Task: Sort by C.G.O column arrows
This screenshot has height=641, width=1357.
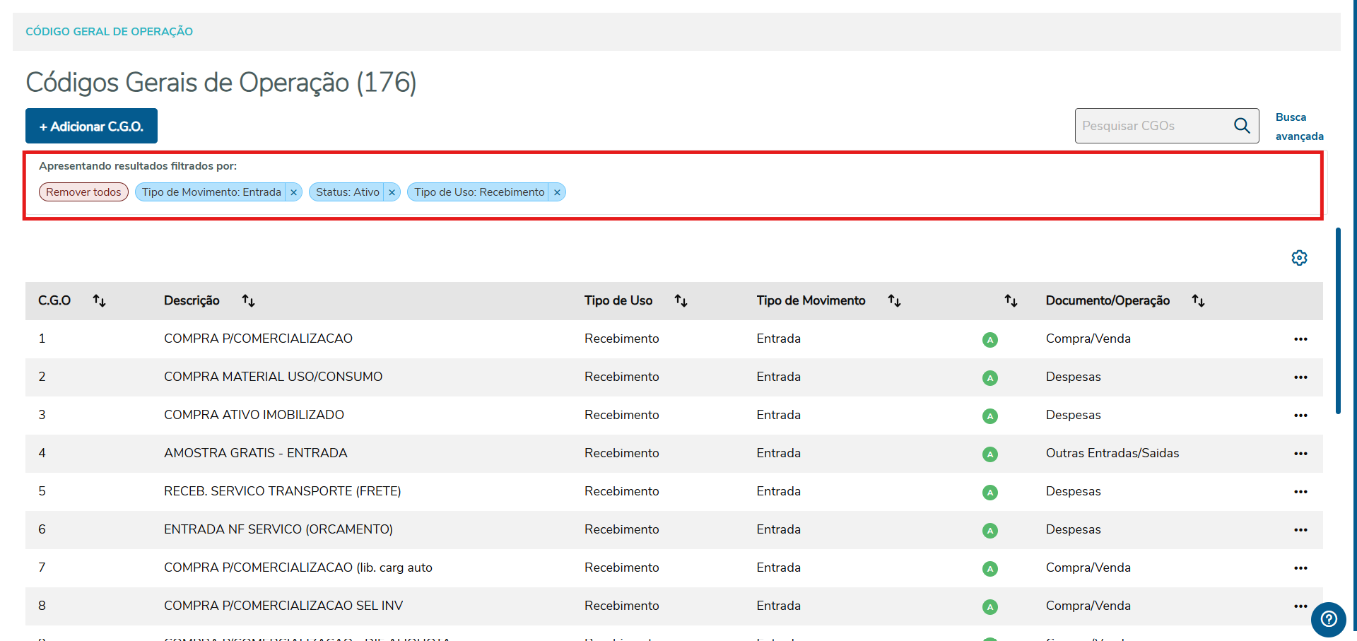Action: coord(100,301)
